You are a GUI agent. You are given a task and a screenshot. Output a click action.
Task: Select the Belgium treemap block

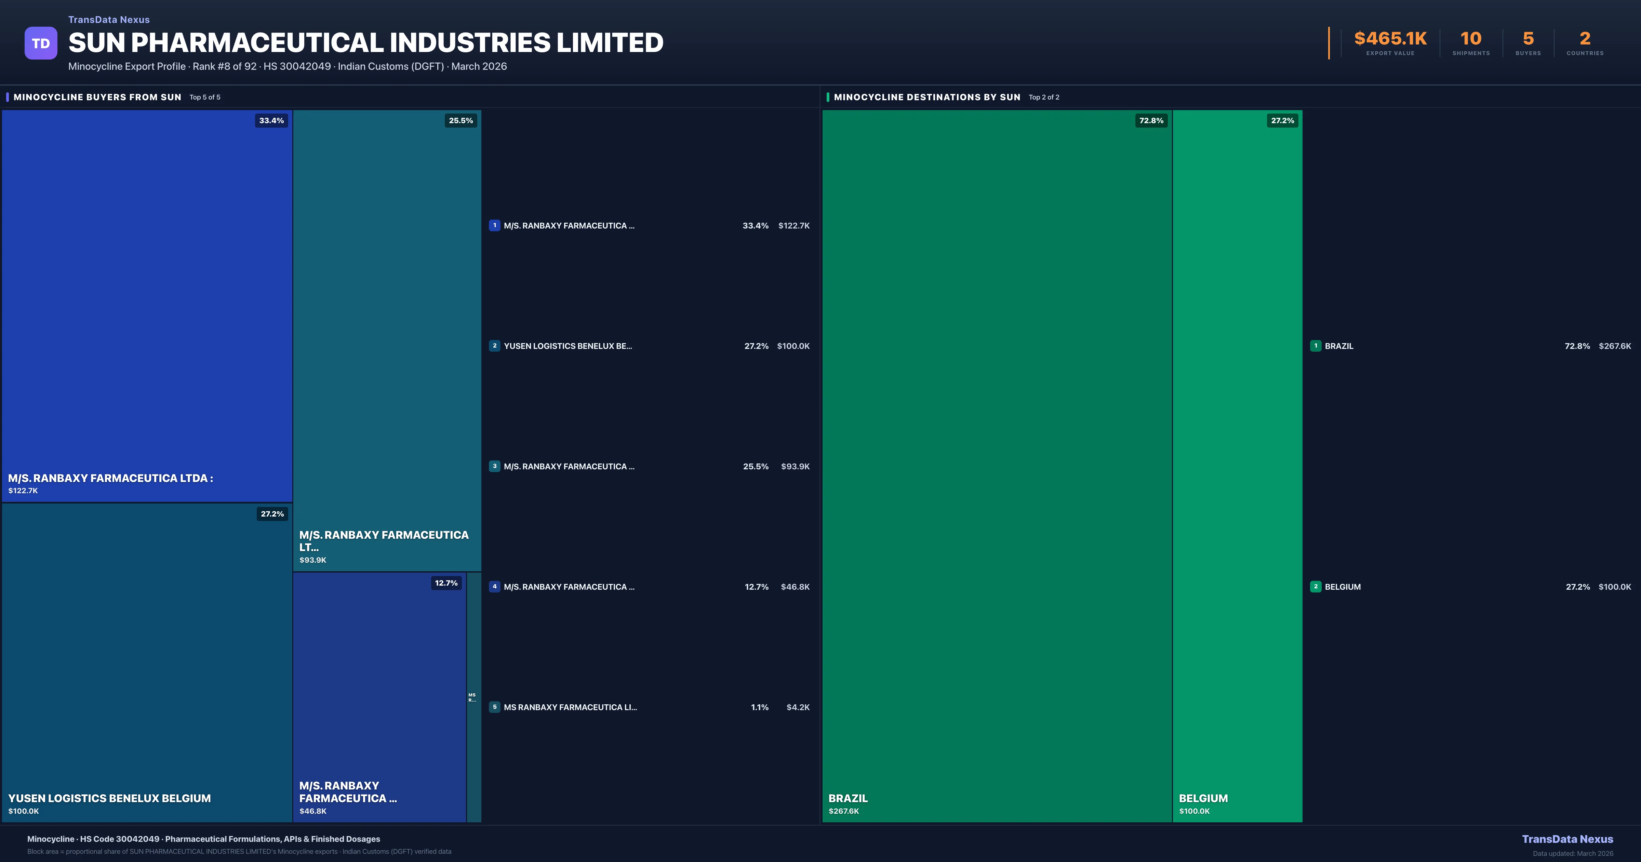[x=1237, y=466]
